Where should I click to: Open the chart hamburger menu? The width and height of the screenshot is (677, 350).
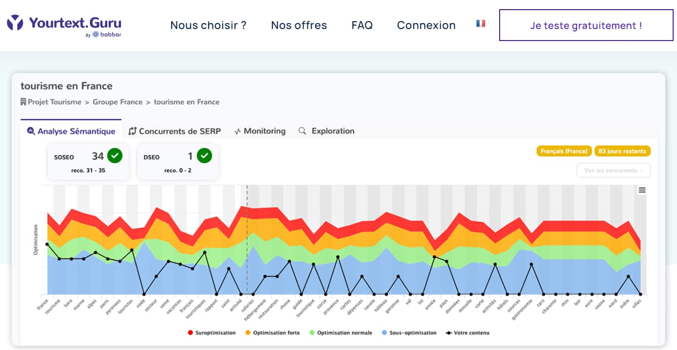[x=642, y=190]
